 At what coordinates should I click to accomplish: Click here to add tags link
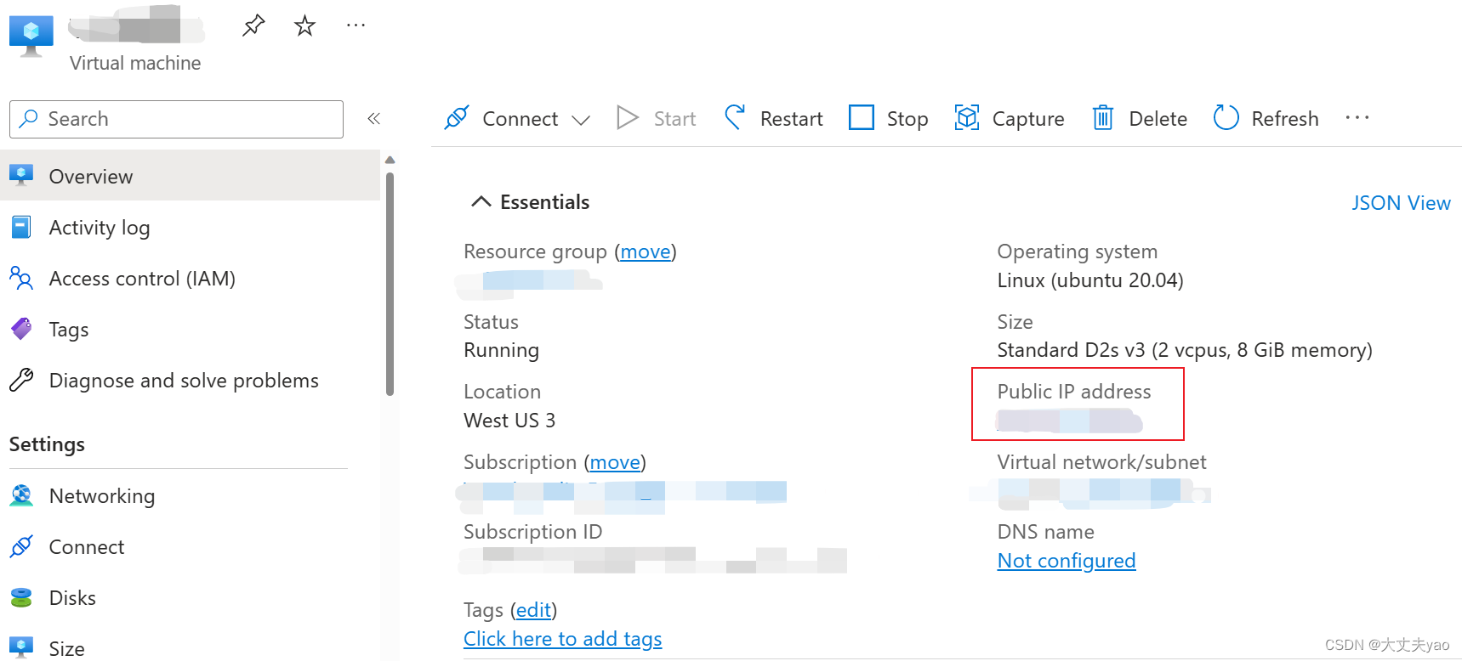562,639
